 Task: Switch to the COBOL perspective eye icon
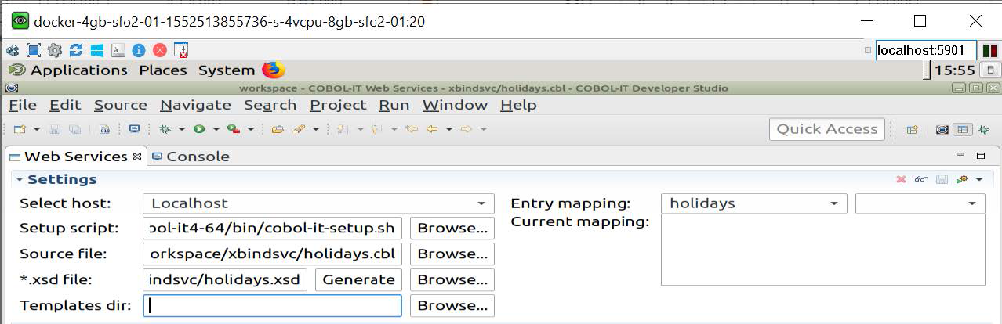click(x=942, y=130)
